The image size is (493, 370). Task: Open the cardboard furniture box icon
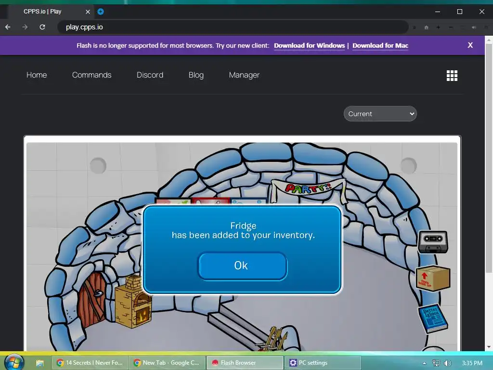[x=433, y=278]
